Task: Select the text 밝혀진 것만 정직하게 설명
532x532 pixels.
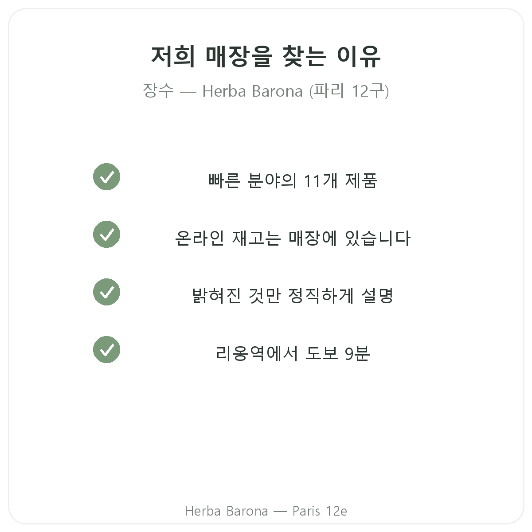Action: coord(293,296)
